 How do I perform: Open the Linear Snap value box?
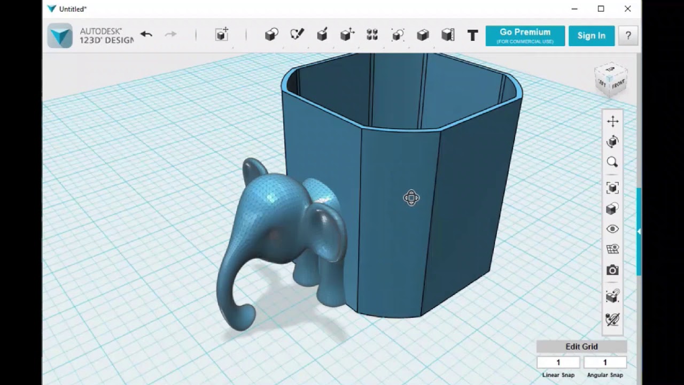click(x=558, y=363)
